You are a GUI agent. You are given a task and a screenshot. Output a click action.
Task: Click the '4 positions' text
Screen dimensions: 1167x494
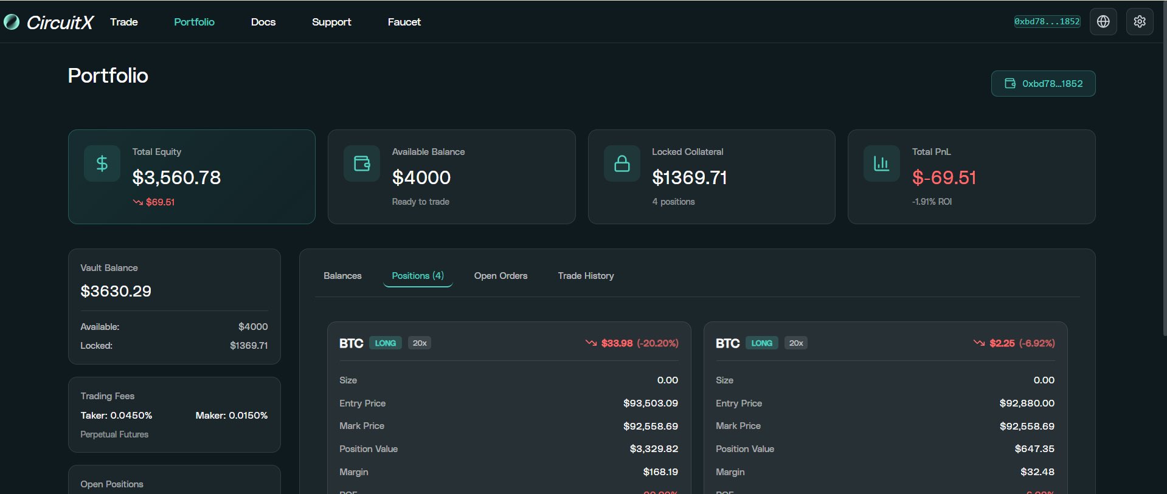click(674, 202)
